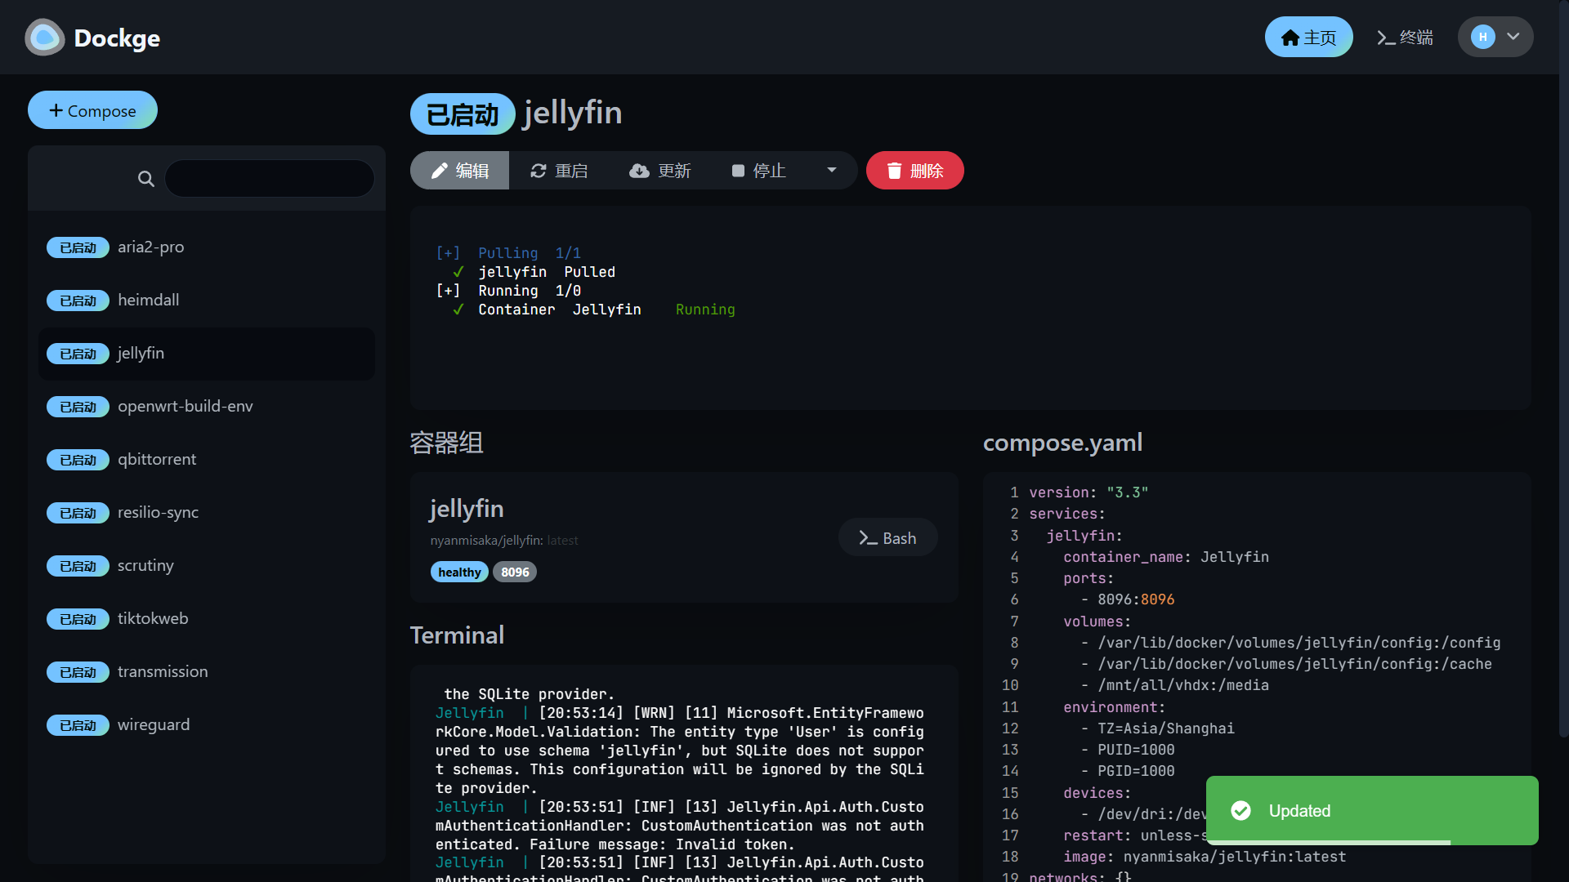The height and width of the screenshot is (882, 1569).
Task: Click the stop (停止) button
Action: coord(759,171)
